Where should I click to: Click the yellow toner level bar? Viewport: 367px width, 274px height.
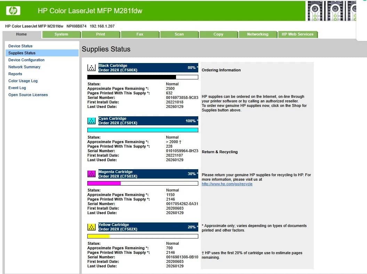(x=143, y=236)
